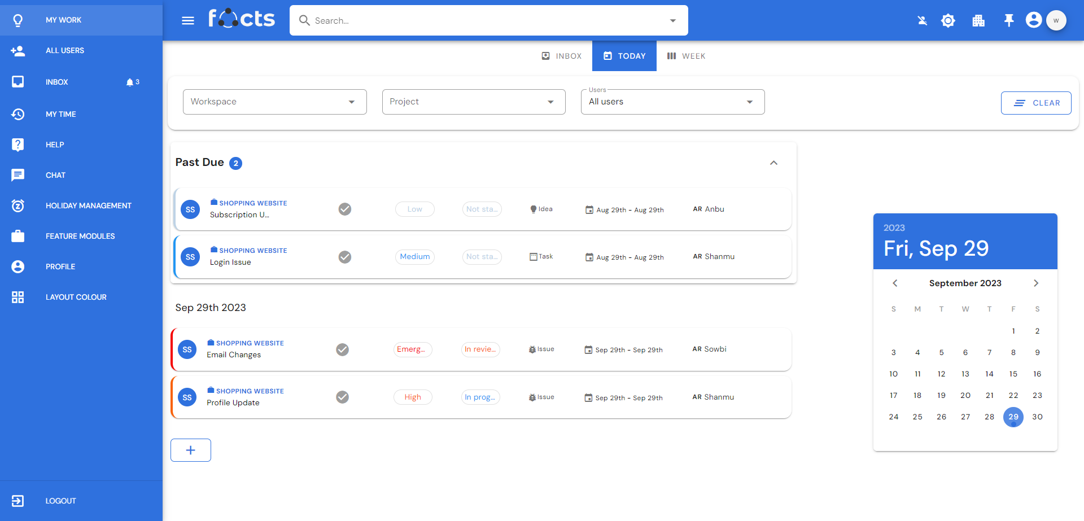Open the Project dropdown
The image size is (1084, 521).
click(473, 102)
